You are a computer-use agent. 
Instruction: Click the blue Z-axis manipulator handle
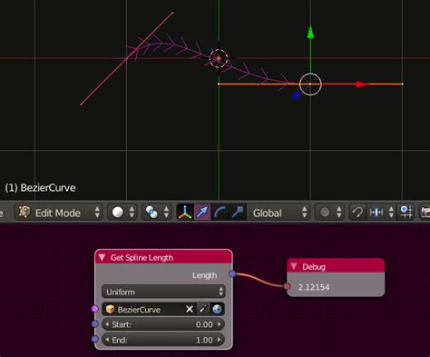pyautogui.click(x=296, y=95)
